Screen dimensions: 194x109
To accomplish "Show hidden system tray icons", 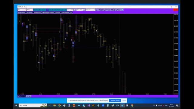I will pos(154,105).
